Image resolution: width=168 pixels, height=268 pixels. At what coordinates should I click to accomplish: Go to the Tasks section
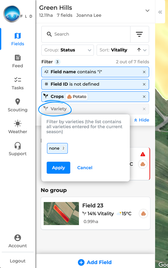click(x=18, y=83)
